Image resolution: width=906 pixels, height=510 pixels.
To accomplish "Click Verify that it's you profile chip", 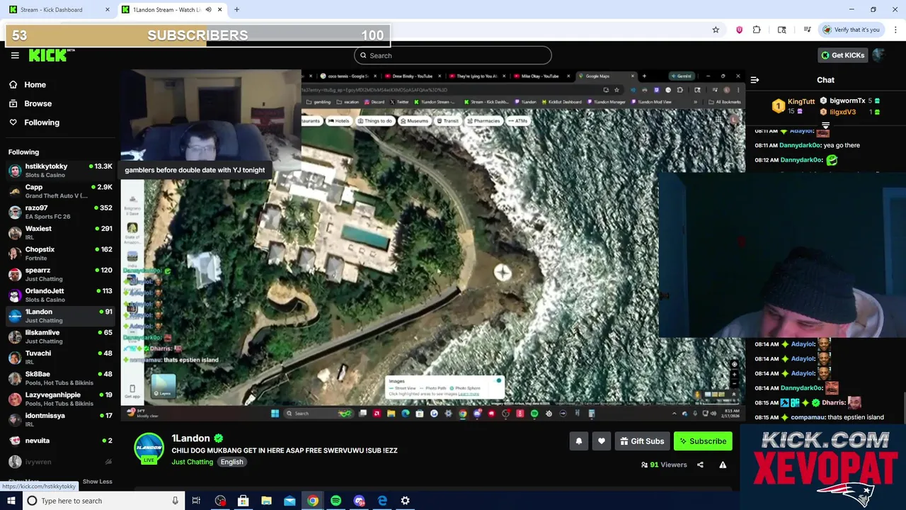I will click(x=851, y=30).
